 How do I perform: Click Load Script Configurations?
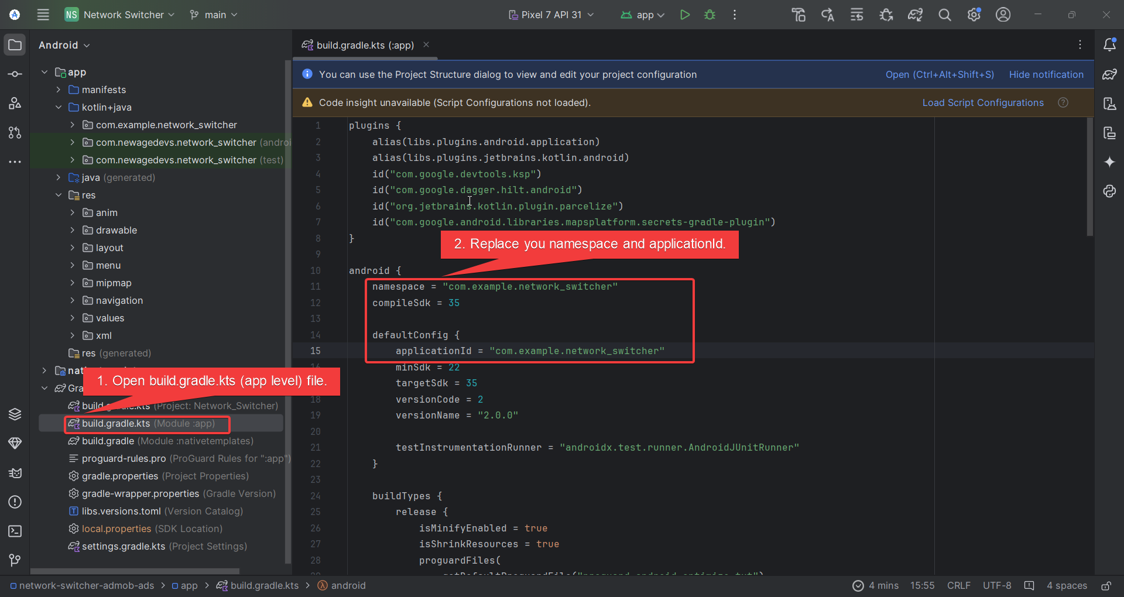click(x=983, y=102)
